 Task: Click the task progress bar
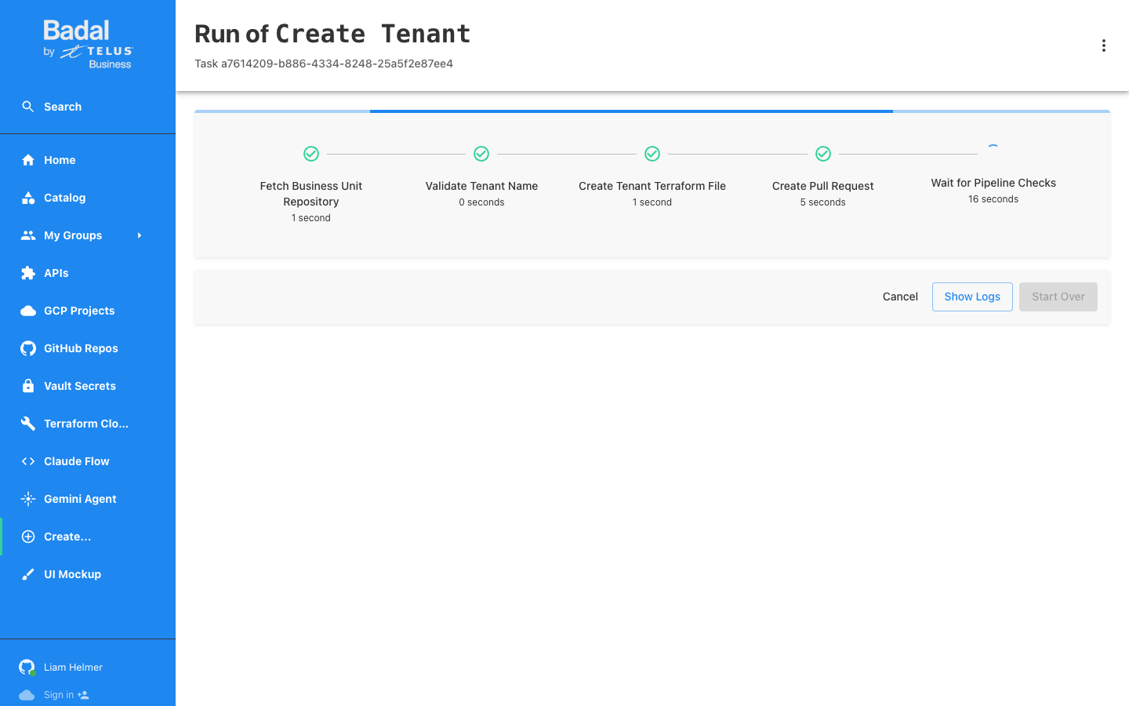(x=652, y=111)
